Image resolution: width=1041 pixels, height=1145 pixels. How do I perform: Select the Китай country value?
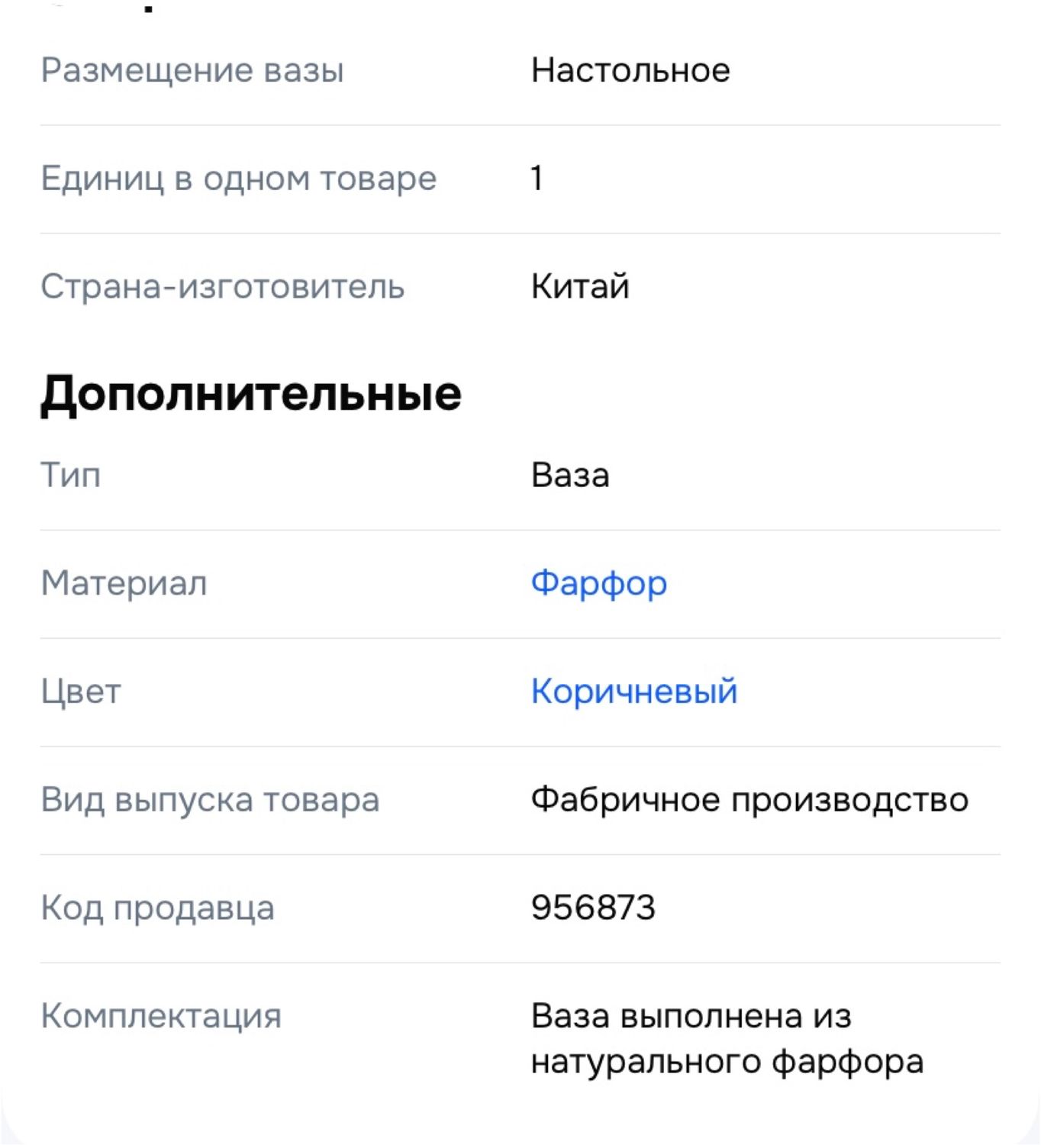coord(580,287)
